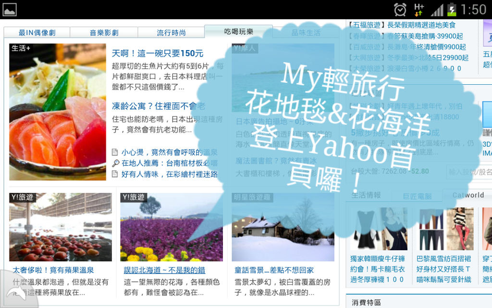Tap the signal strength bars icon

tap(437, 10)
